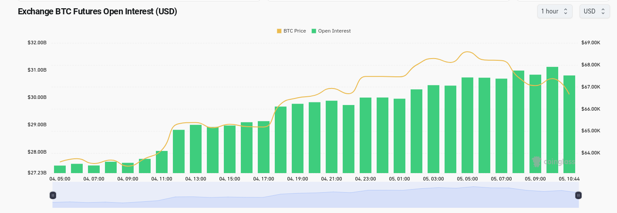Click the 05, 09:00 time label
This screenshot has width=617, height=213.
(535, 178)
